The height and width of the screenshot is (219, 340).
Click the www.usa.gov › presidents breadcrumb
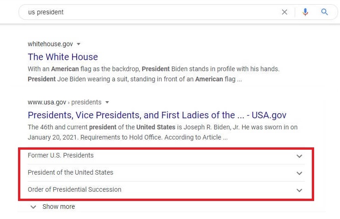[64, 102]
